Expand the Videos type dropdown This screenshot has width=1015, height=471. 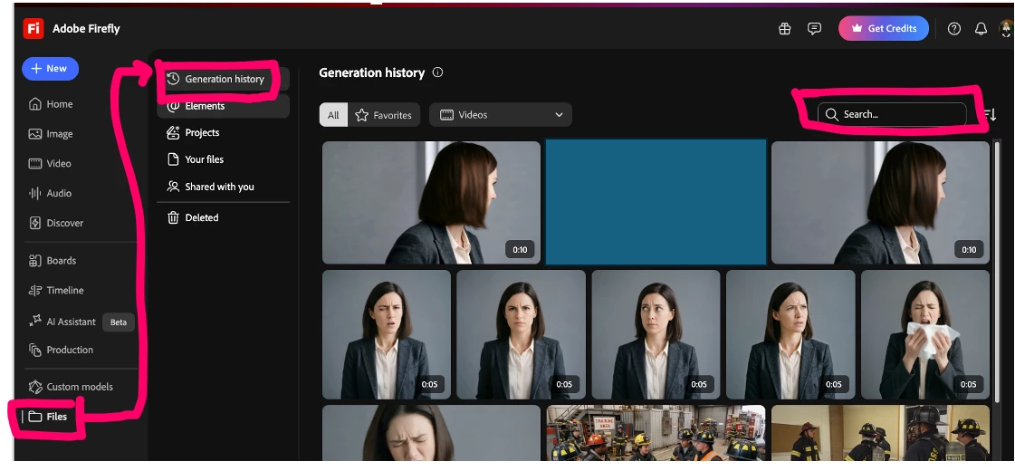click(x=501, y=115)
